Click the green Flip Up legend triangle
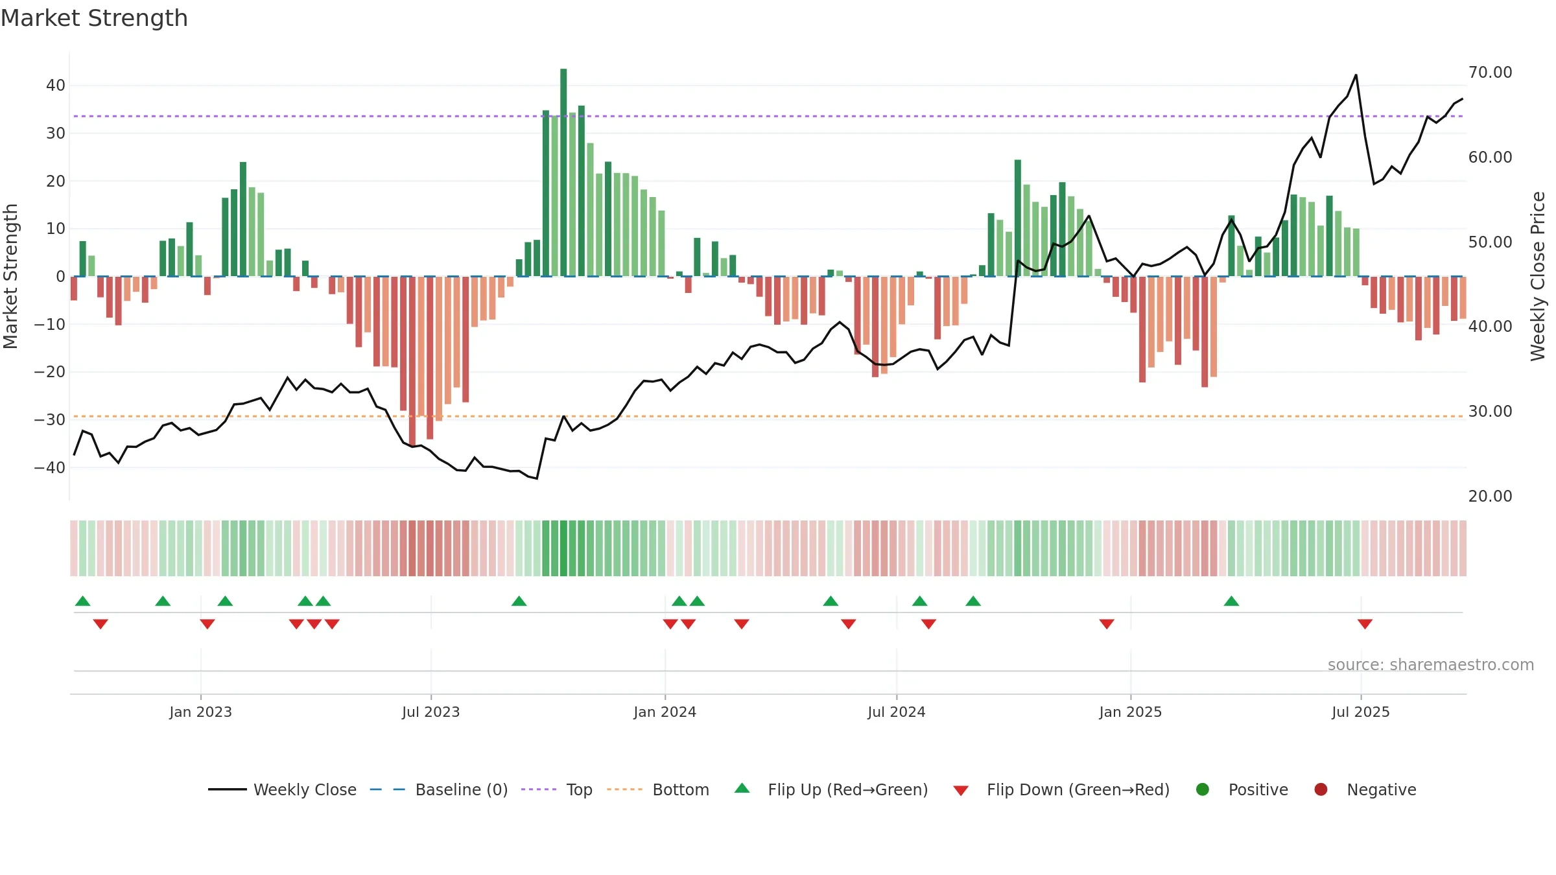Viewport: 1556px width, 875px height. point(742,788)
